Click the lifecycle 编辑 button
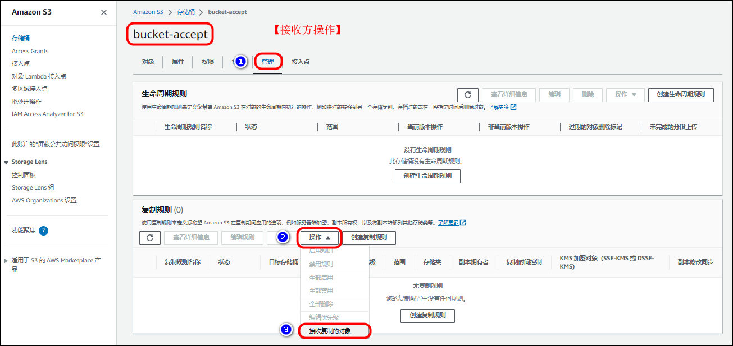This screenshot has width=733, height=346. pos(554,95)
